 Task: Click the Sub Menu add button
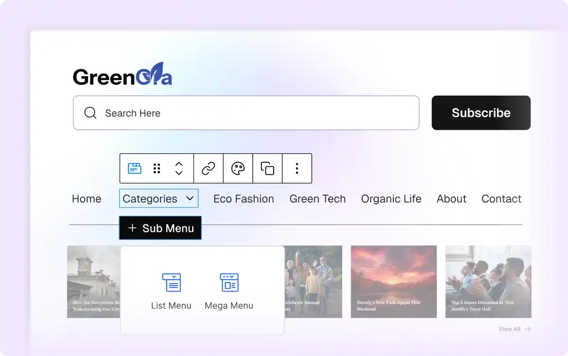pyautogui.click(x=160, y=228)
